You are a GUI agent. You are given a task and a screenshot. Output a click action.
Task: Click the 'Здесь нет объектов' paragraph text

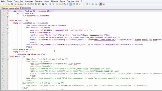(x=30, y=54)
